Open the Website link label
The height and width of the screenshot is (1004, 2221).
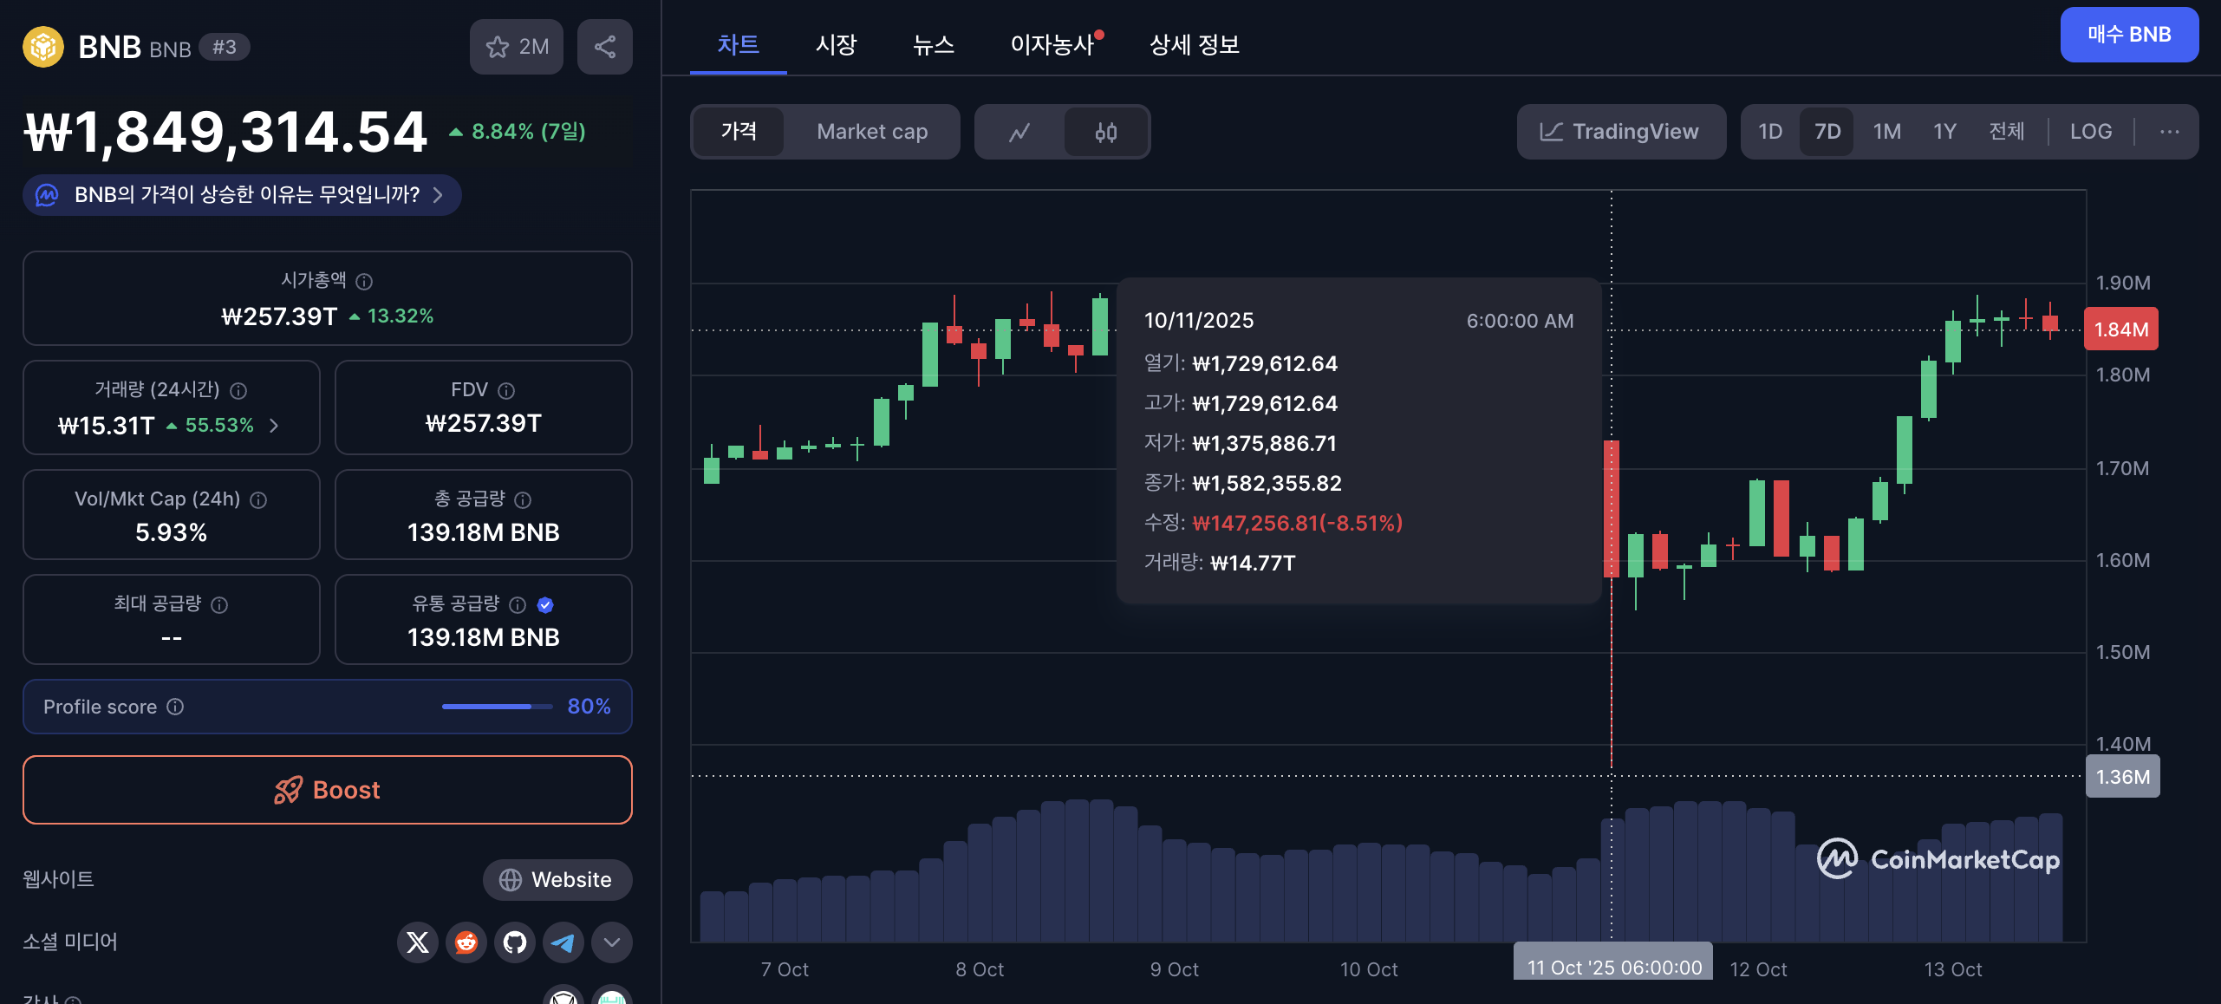pyautogui.click(x=571, y=879)
